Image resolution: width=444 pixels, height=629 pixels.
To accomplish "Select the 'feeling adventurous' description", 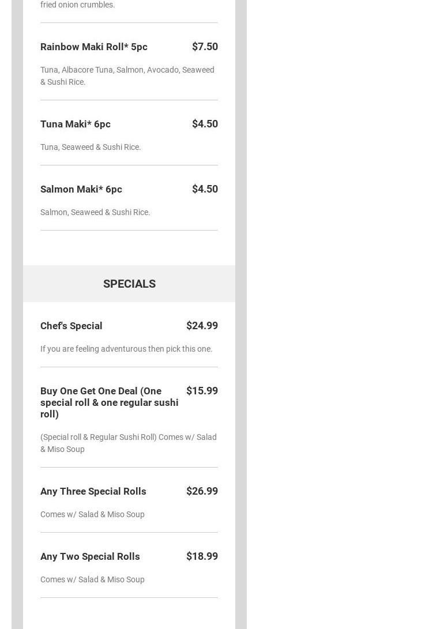I will [126, 349].
